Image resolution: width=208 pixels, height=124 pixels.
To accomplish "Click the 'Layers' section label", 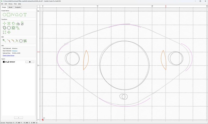I will pos(3,59).
